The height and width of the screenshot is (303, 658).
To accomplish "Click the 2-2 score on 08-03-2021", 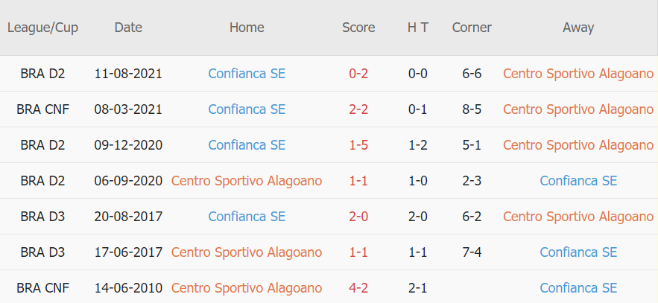I will (358, 109).
